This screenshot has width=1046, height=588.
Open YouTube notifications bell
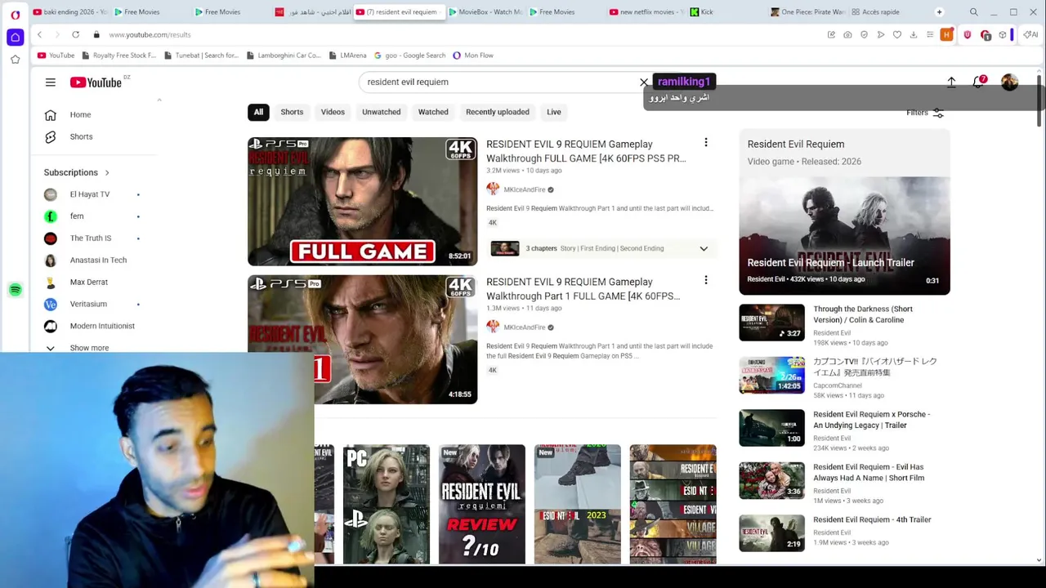(979, 82)
